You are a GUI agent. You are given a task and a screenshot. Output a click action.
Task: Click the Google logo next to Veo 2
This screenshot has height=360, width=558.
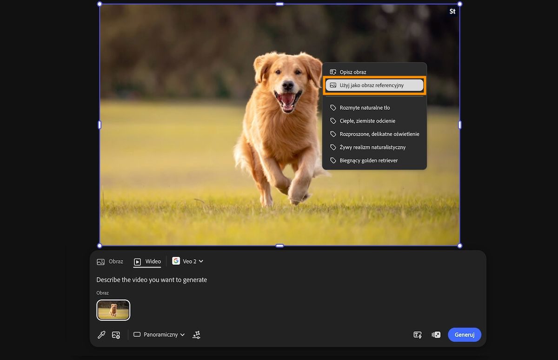(176, 261)
